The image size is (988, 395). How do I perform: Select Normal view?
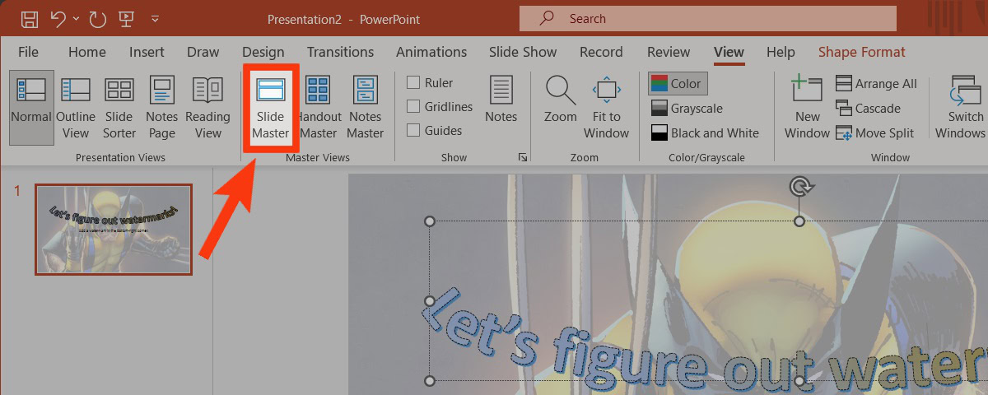click(x=31, y=107)
